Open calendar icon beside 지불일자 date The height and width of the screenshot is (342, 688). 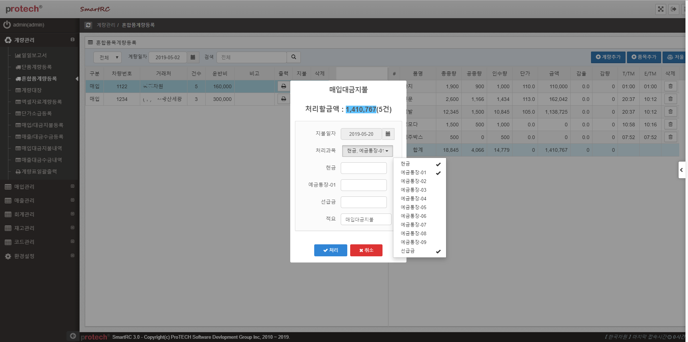[x=388, y=134]
